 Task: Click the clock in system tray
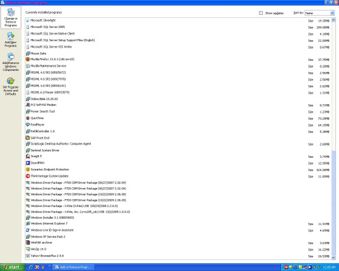[x=329, y=267]
